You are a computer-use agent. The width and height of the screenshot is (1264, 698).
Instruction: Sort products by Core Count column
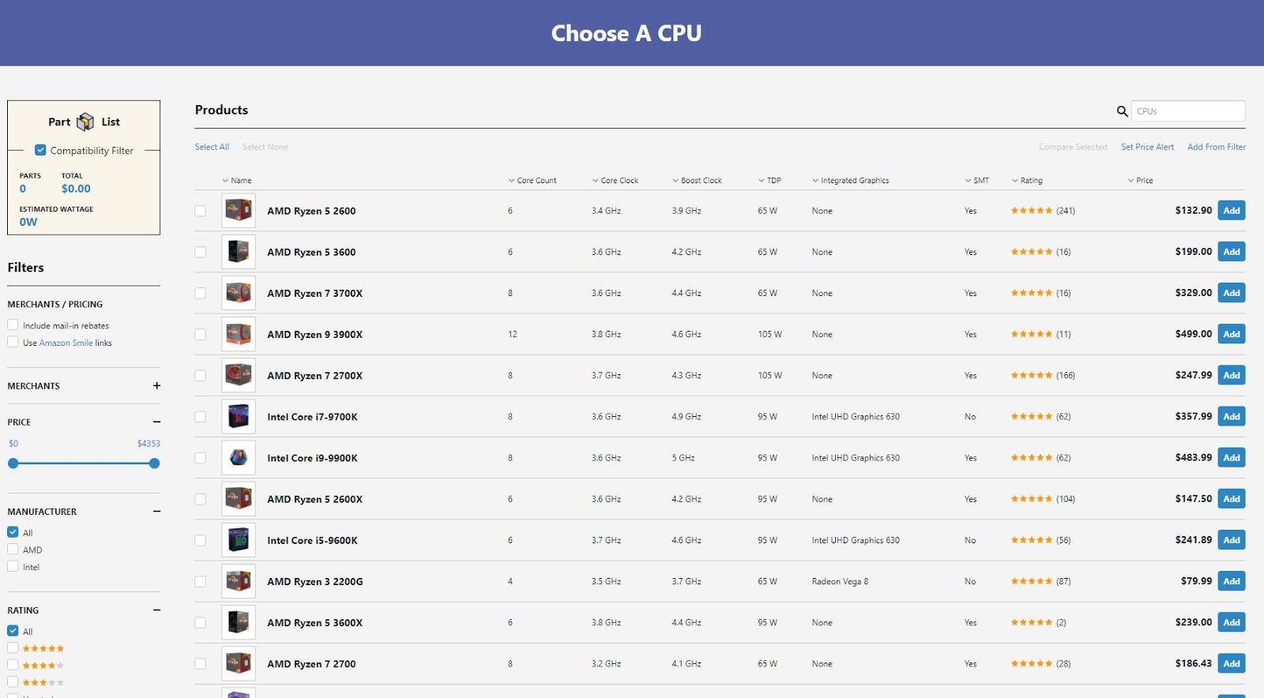536,180
